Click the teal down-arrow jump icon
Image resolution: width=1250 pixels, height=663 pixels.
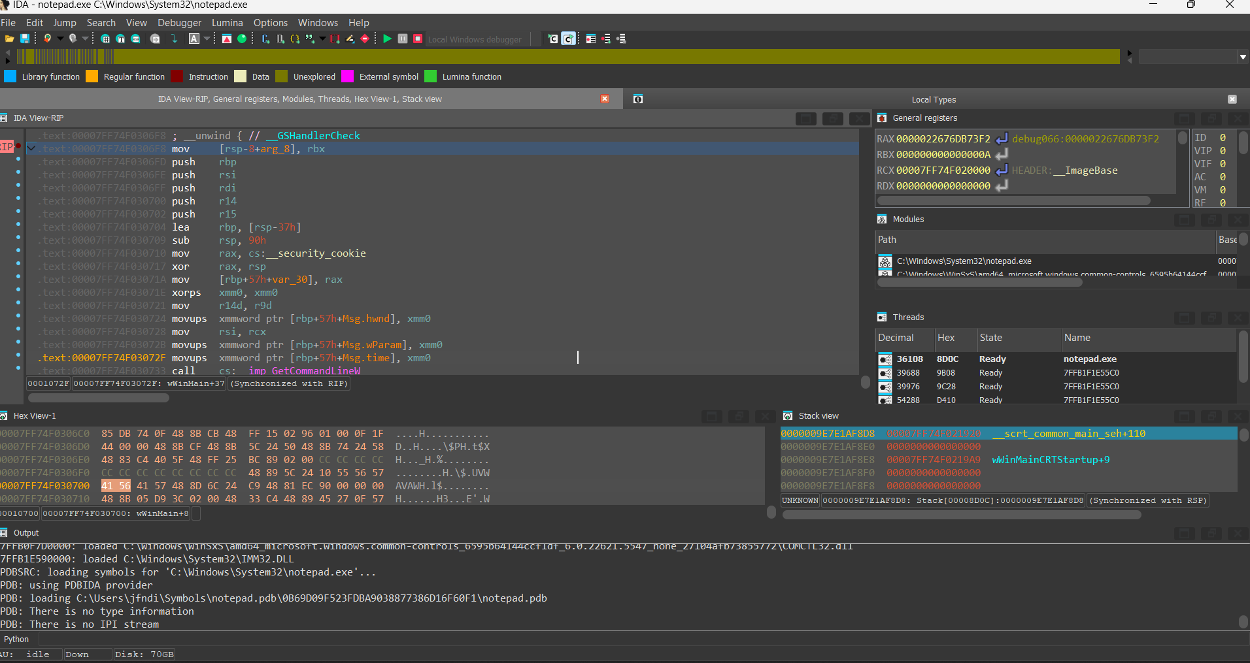pos(174,39)
